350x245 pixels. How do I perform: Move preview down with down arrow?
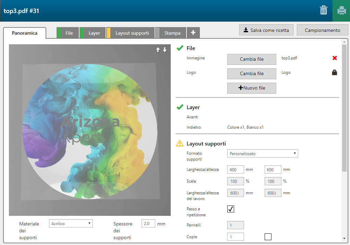165,50
